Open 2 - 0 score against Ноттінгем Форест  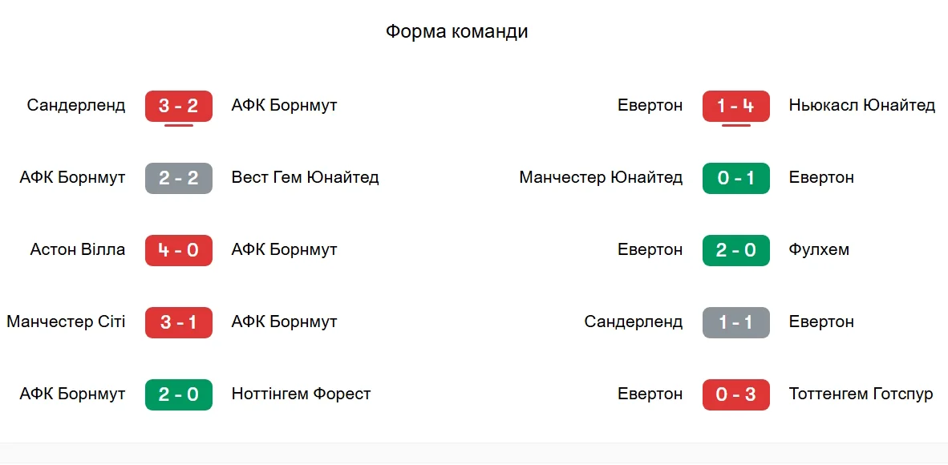tap(178, 394)
